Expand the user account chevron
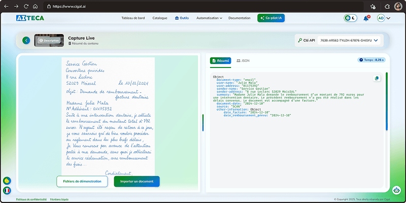This screenshot has width=406, height=203. (388, 18)
